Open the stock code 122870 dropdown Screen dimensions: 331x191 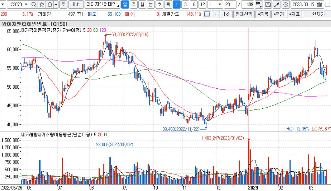coord(26,4)
